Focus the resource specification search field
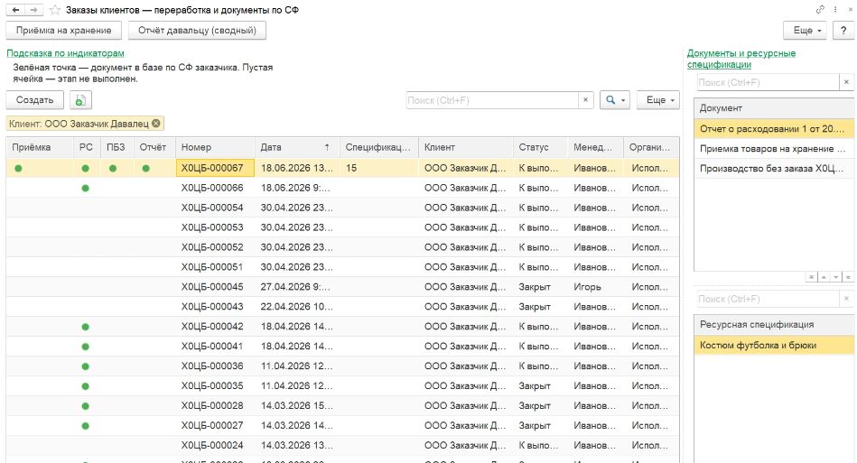The image size is (857, 463). tap(768, 299)
